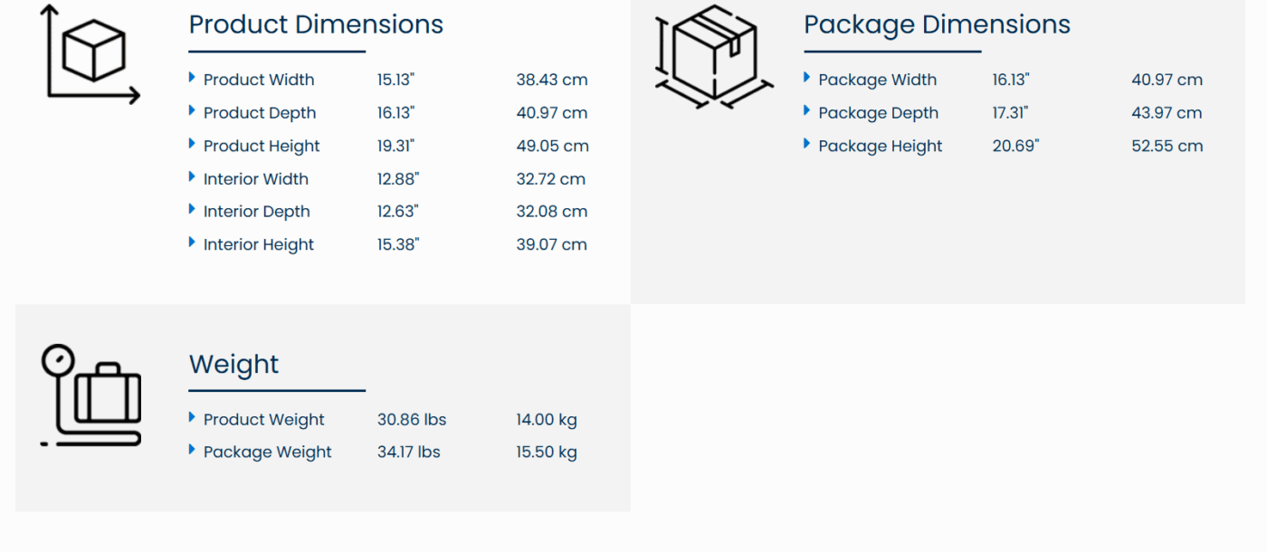Click the arrow beside Interior Height

(x=192, y=243)
